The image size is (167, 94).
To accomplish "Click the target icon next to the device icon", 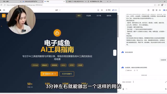I will pyautogui.click(x=102, y=10).
